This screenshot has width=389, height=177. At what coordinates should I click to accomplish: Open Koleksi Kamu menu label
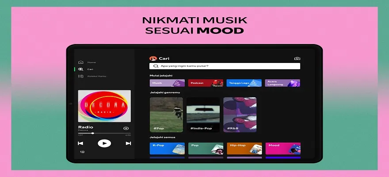click(97, 76)
